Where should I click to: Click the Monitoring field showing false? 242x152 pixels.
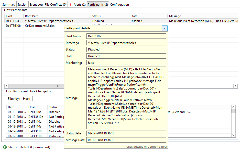click(x=126, y=62)
